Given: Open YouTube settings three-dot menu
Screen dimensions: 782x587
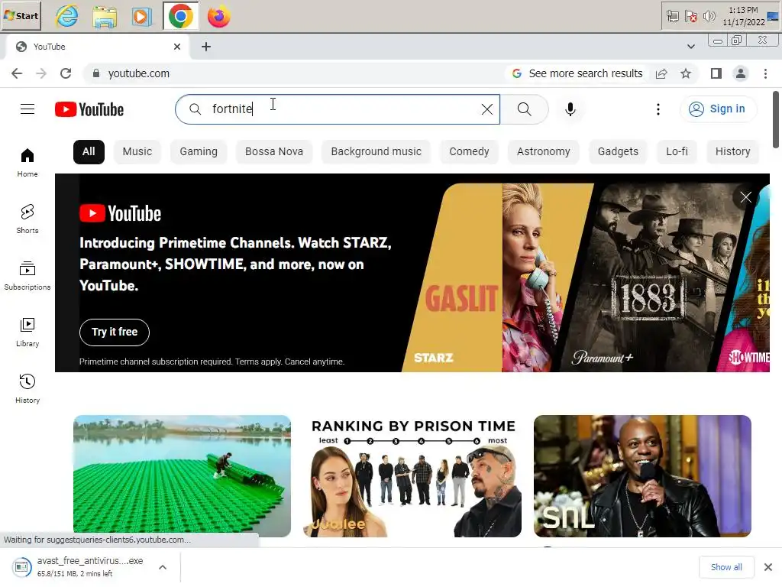Looking at the screenshot, I should point(658,109).
